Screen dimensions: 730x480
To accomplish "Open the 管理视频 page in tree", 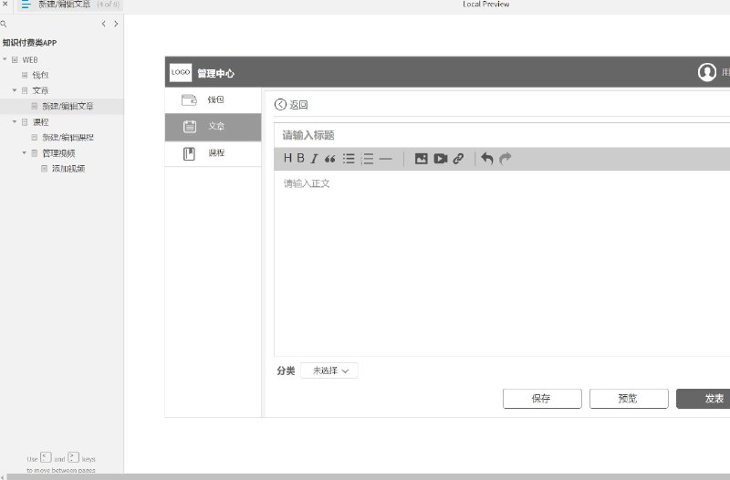I will (58, 153).
